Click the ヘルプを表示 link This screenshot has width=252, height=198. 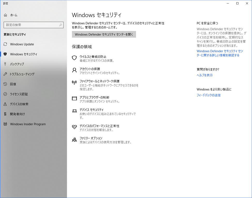[205, 75]
